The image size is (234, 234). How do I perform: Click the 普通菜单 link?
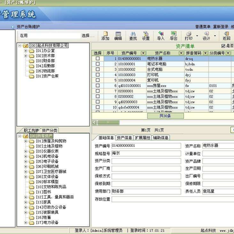tap(203, 27)
